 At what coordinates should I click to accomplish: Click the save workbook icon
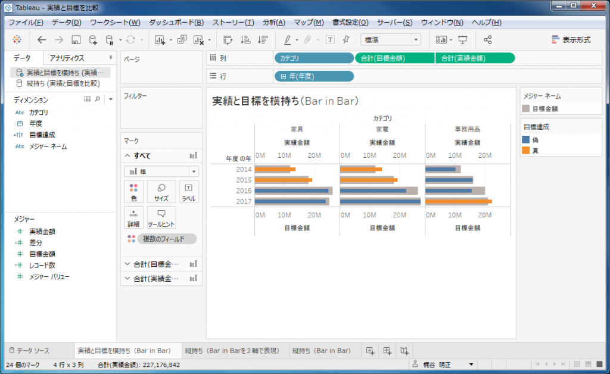click(76, 40)
